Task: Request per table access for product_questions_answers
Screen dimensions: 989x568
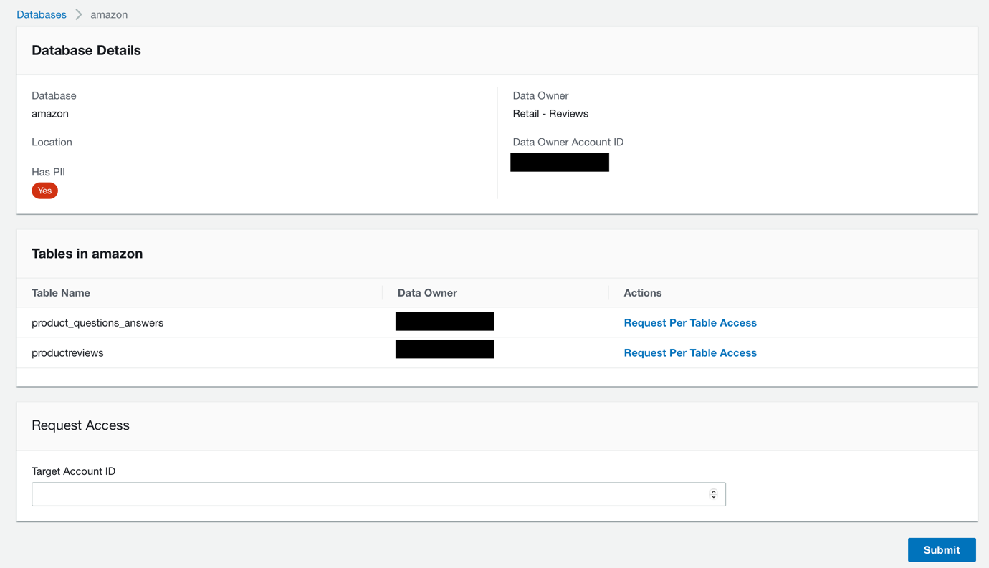Action: point(690,323)
